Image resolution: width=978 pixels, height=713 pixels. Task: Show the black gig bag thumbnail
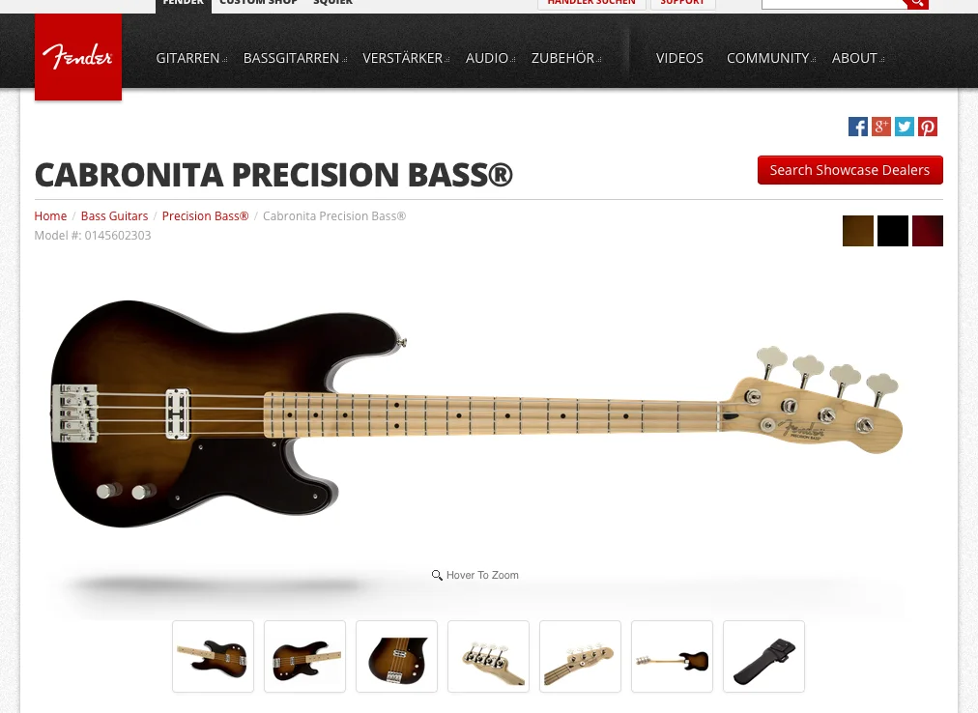pos(764,656)
